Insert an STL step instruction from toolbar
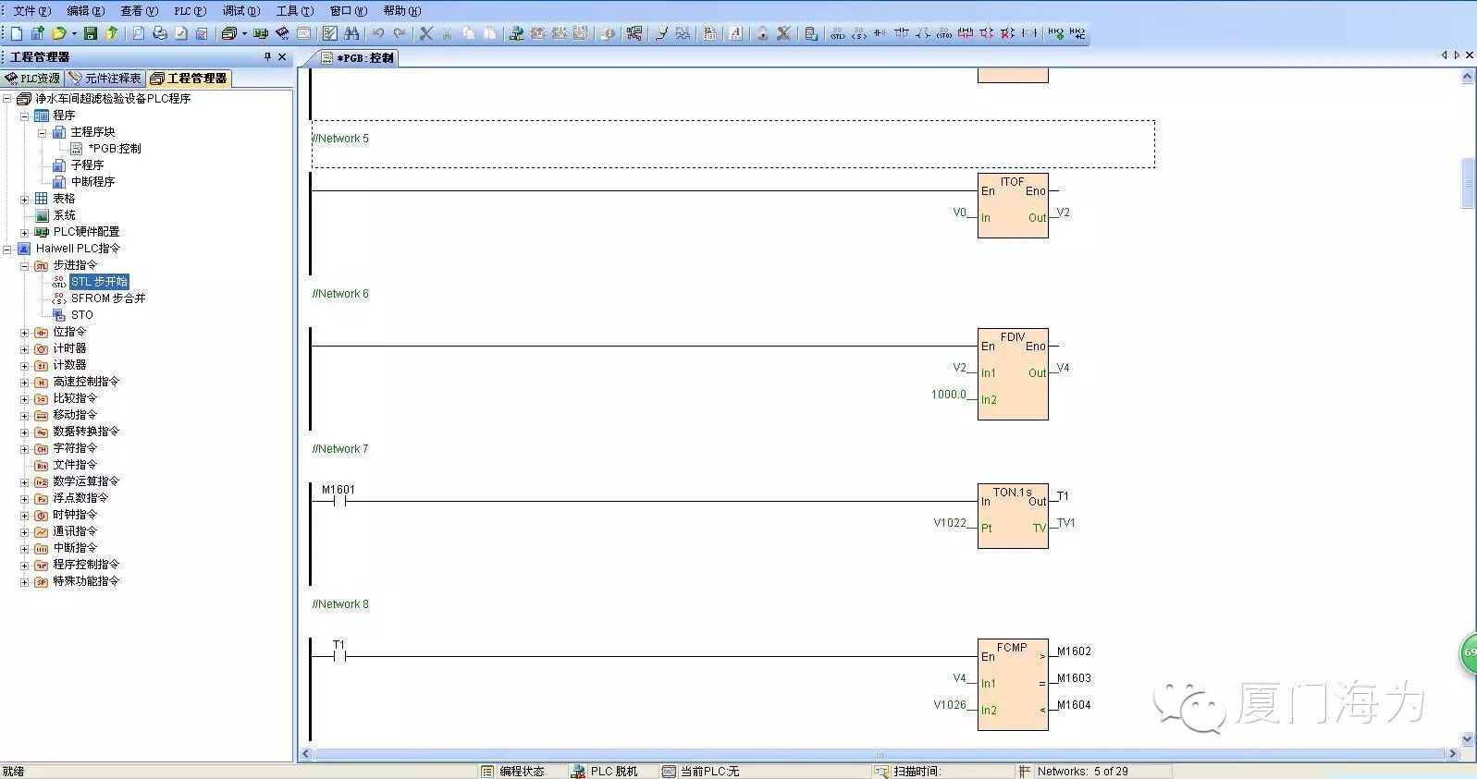Screen dimensions: 1477x779 837,33
